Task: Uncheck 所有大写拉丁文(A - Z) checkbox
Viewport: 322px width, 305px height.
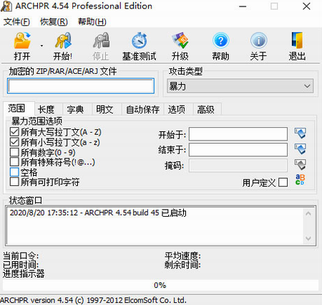Action: tap(14, 131)
